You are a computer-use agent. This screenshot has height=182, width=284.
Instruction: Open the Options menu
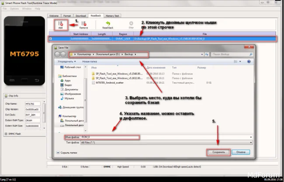tap(14, 8)
